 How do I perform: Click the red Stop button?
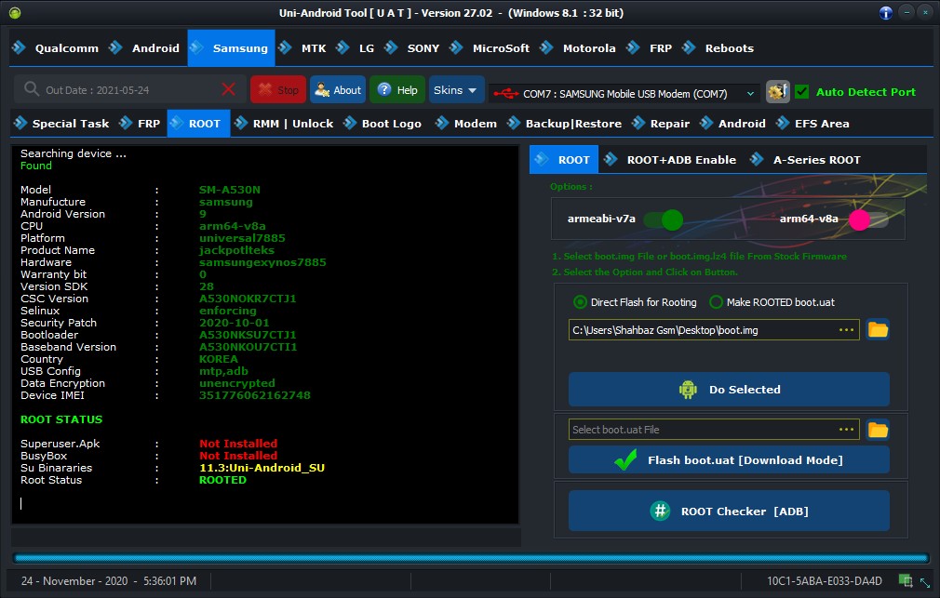click(x=277, y=90)
